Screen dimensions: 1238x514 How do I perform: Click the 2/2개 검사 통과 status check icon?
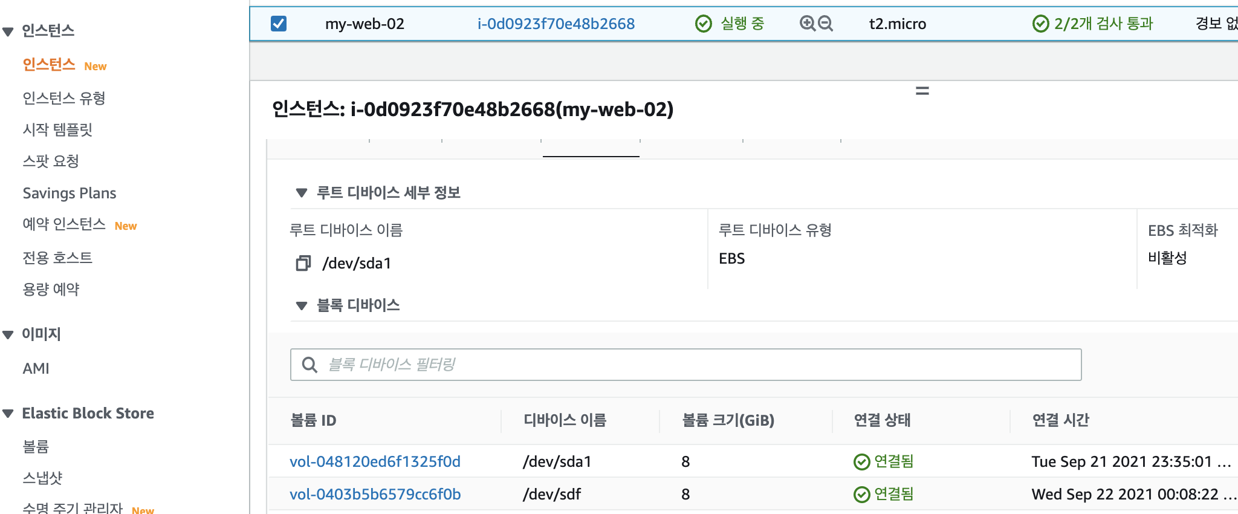coord(1040,24)
